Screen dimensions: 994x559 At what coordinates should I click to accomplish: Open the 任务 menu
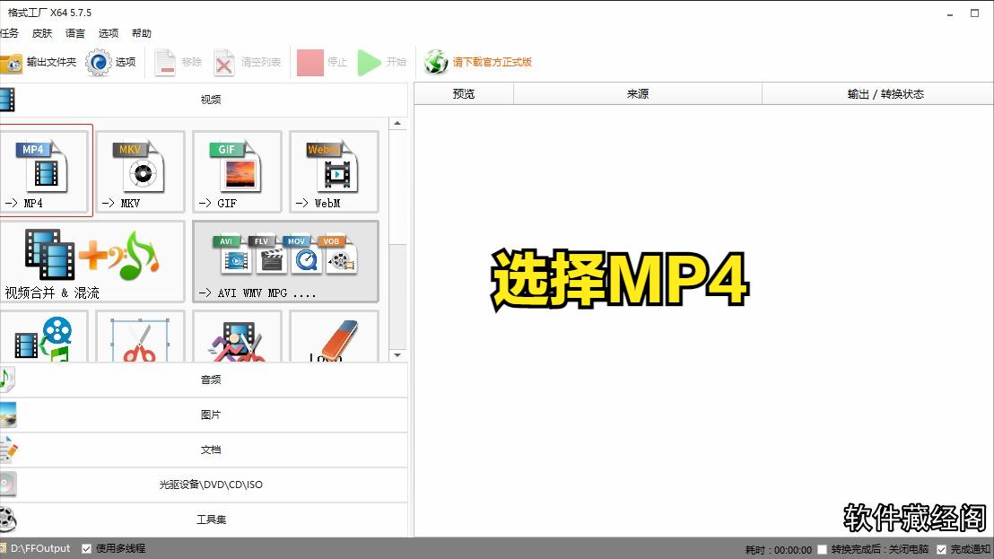[10, 33]
